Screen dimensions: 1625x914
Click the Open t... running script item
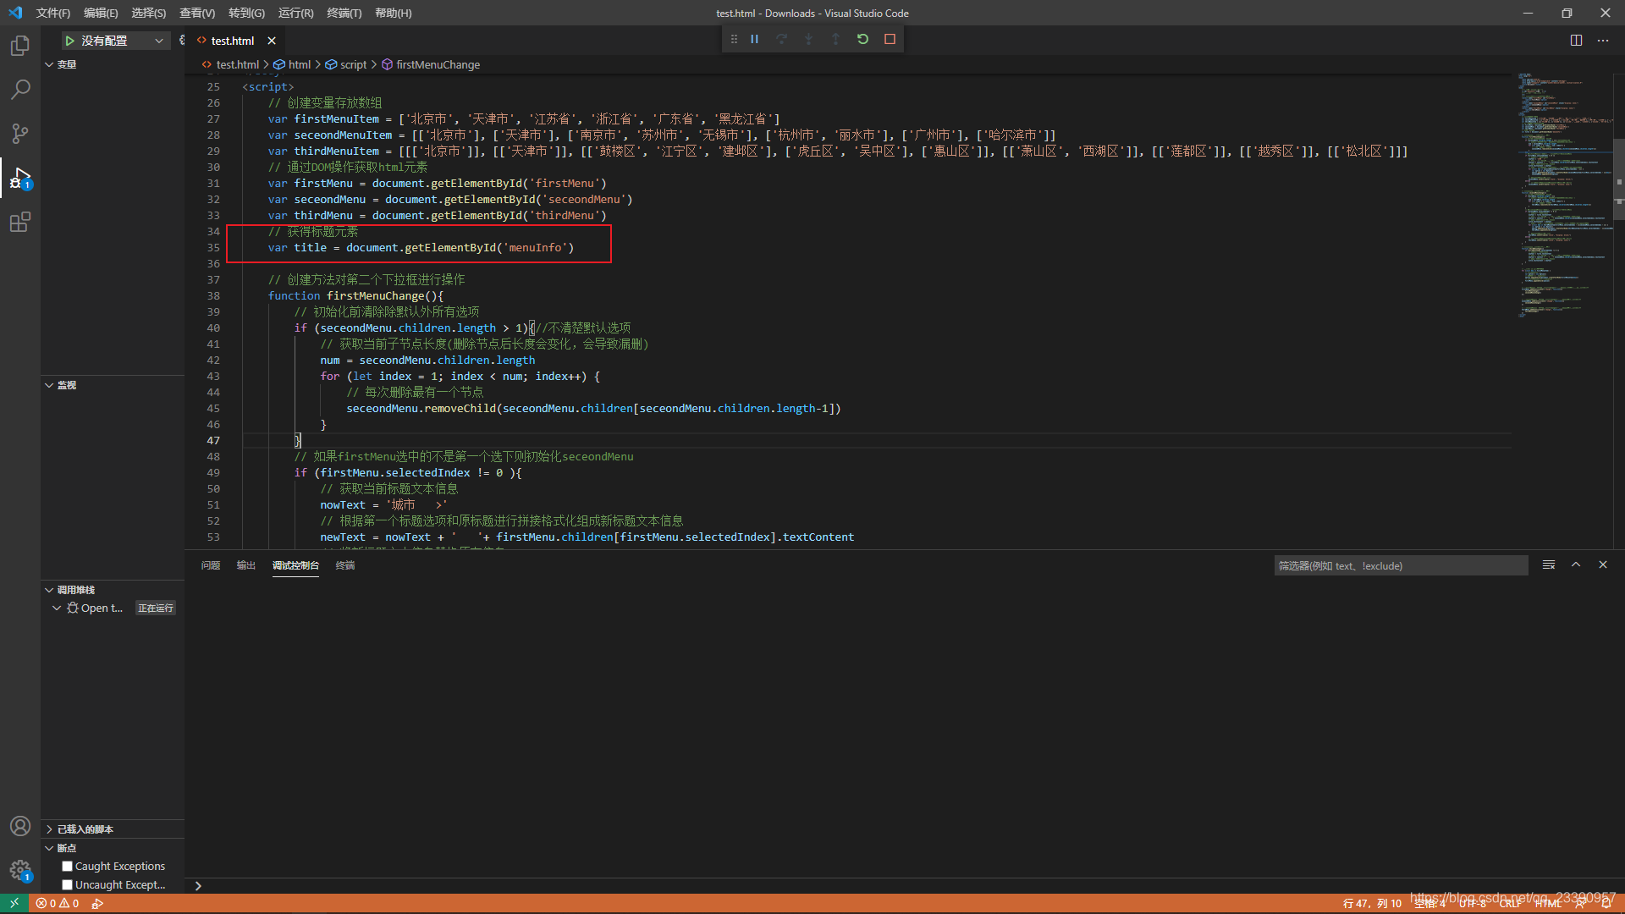(102, 607)
